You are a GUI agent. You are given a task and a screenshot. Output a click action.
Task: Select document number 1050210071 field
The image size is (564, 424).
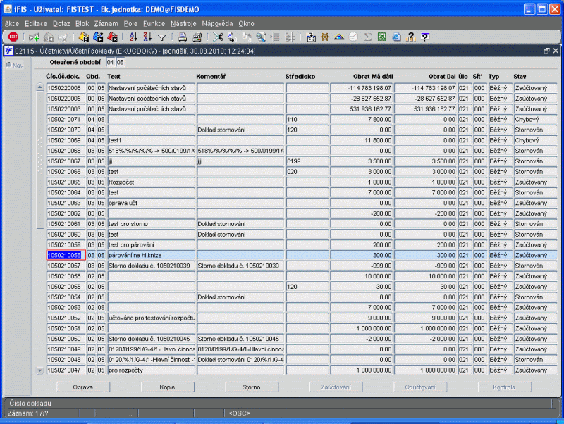click(65, 120)
